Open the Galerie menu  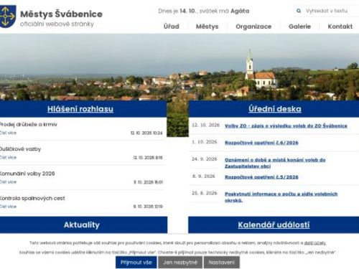pos(299,27)
